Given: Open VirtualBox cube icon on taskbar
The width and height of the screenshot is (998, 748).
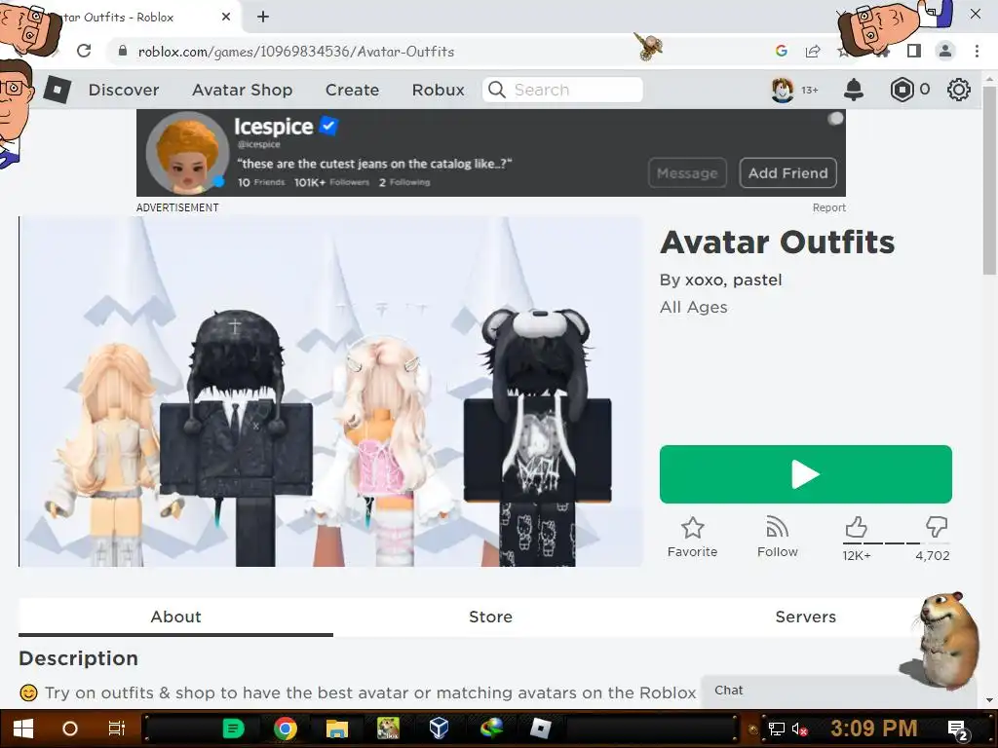Looking at the screenshot, I should click(x=439, y=729).
